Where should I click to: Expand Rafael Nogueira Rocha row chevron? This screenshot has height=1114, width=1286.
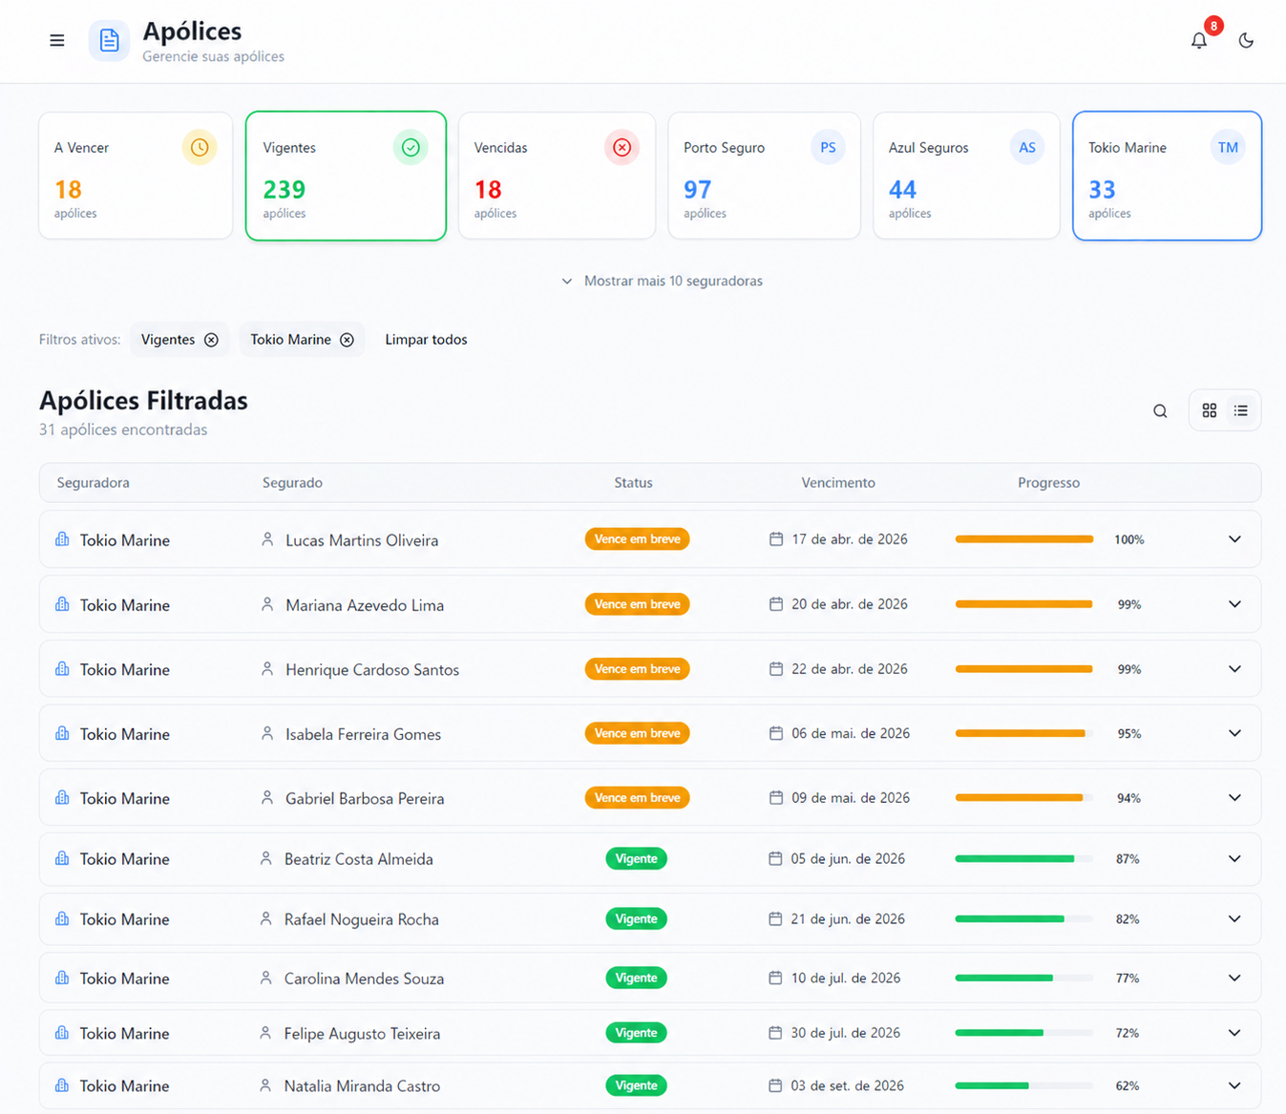pos(1234,919)
